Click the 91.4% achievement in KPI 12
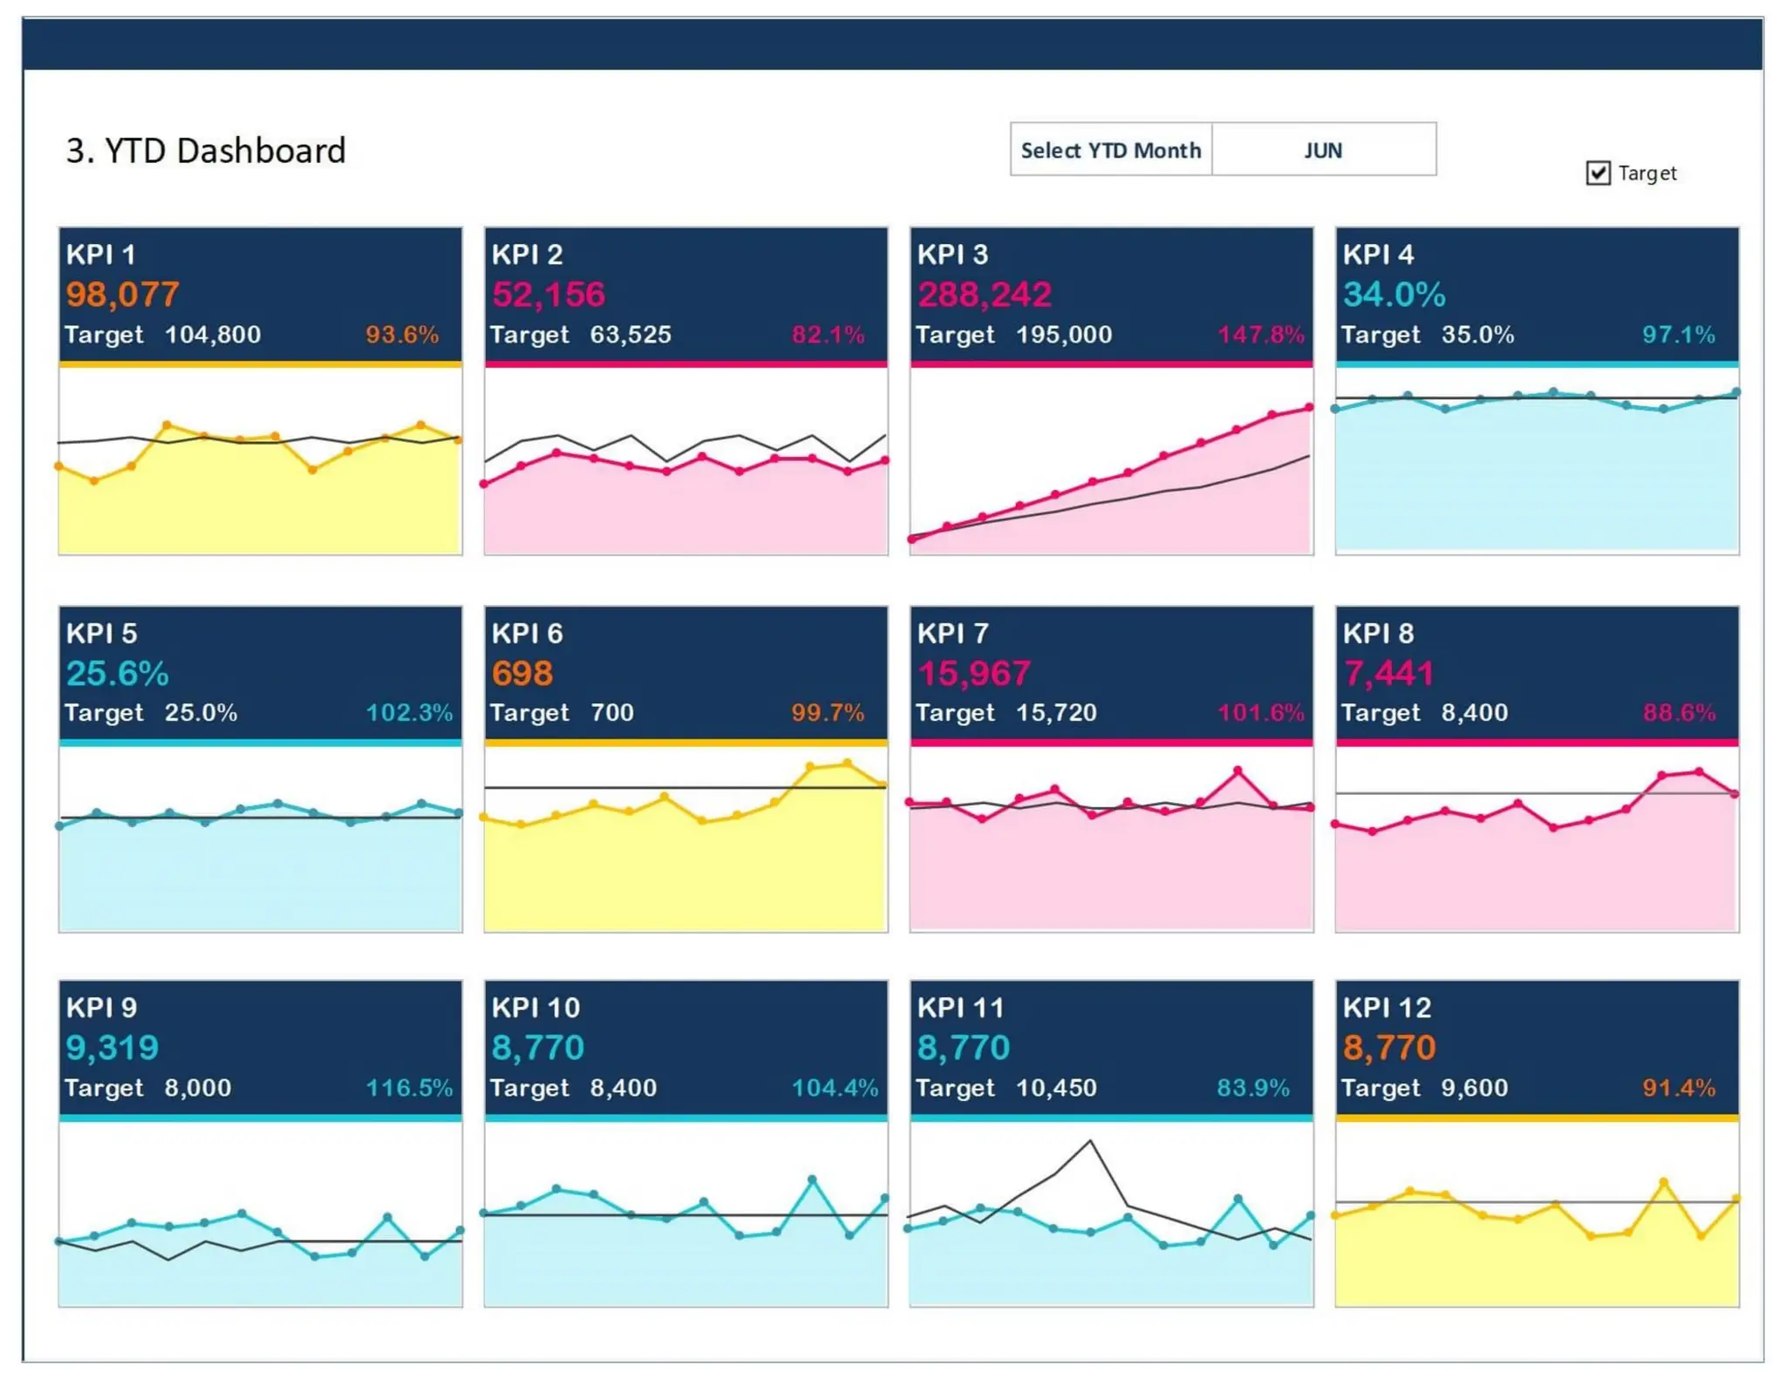 click(1679, 1088)
